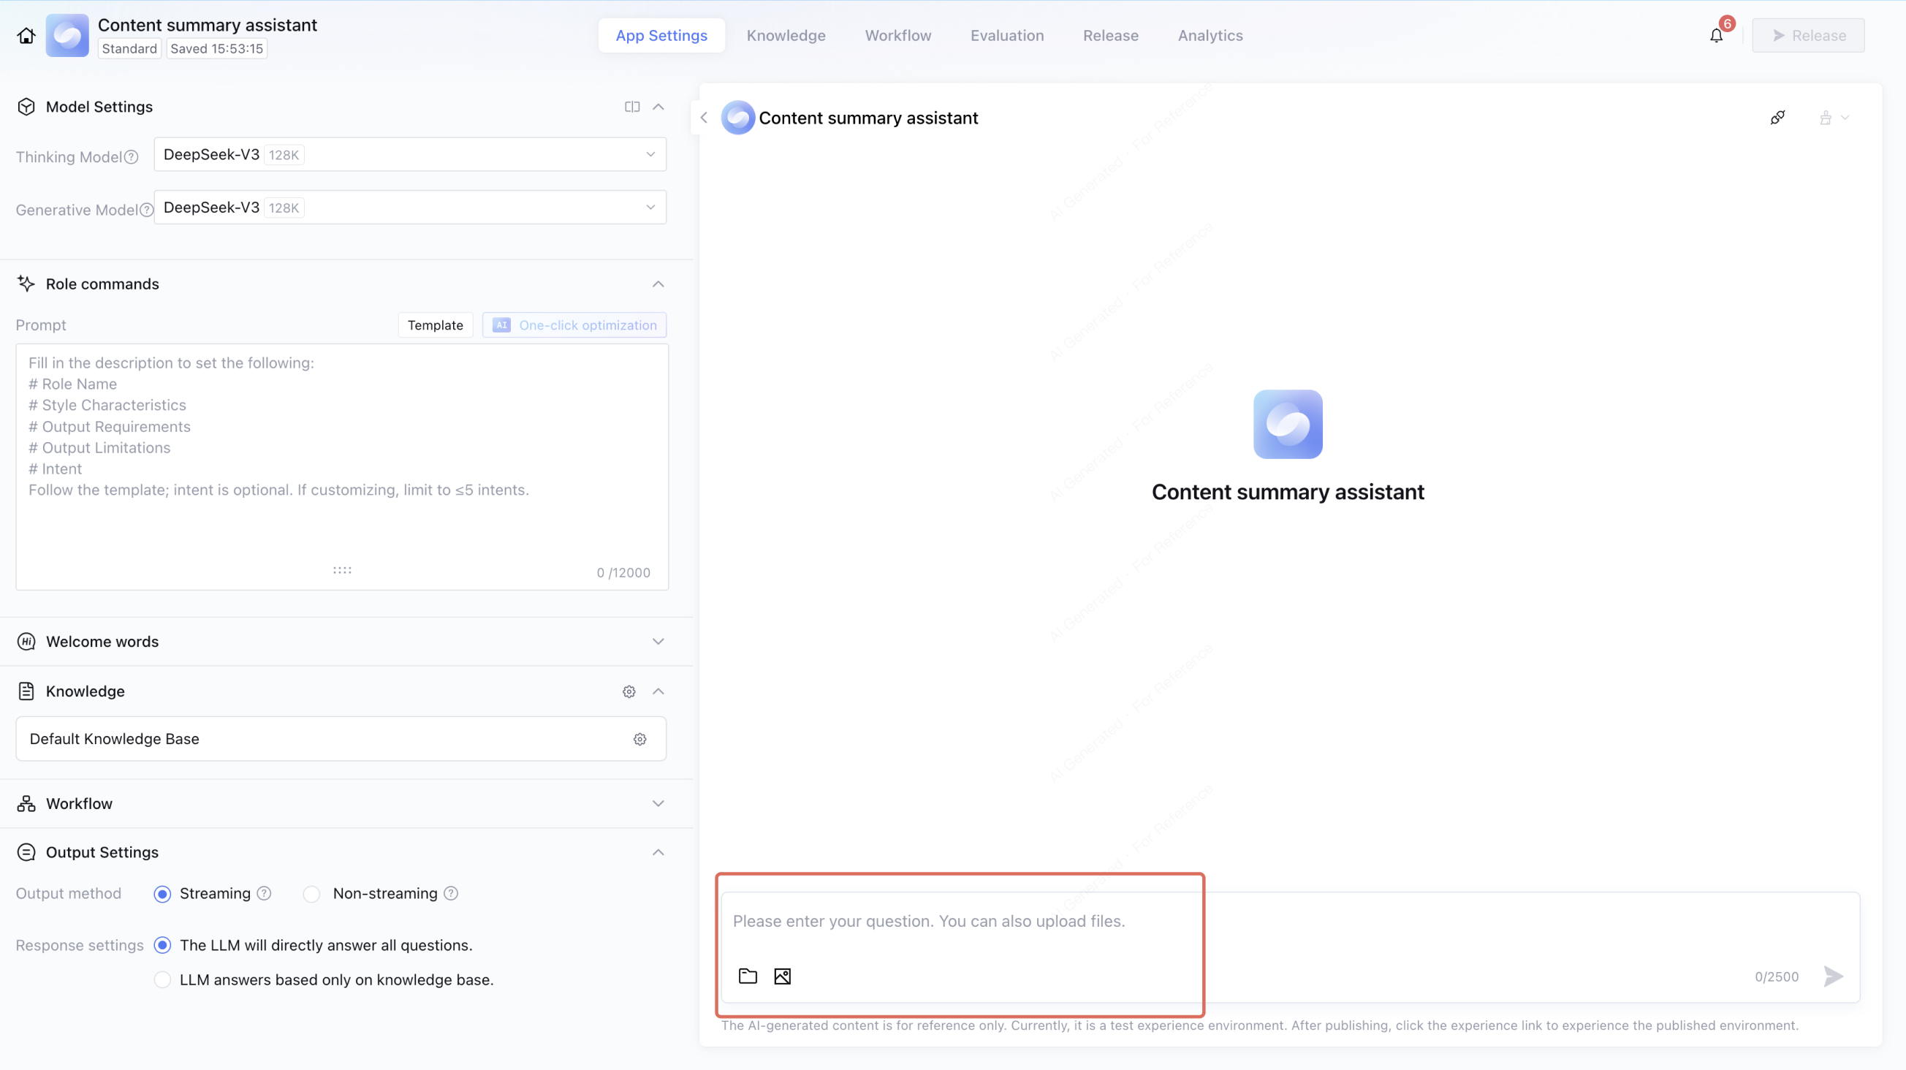The width and height of the screenshot is (1906, 1070).
Task: Click the prompt area resize handle dots
Action: coord(342,570)
